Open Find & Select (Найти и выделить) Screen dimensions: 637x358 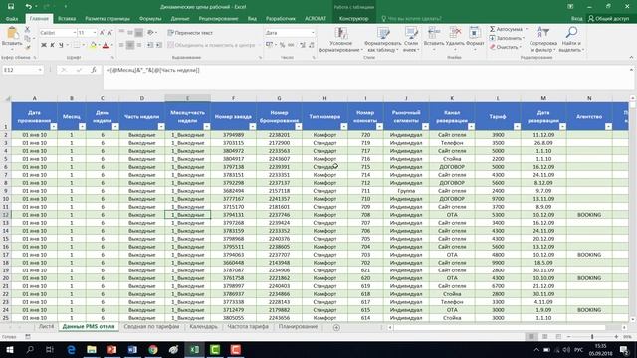tap(571, 40)
